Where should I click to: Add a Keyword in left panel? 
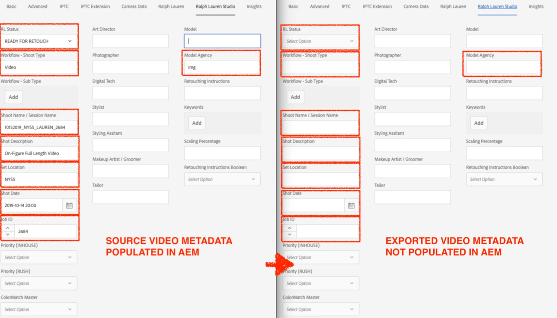tap(197, 123)
